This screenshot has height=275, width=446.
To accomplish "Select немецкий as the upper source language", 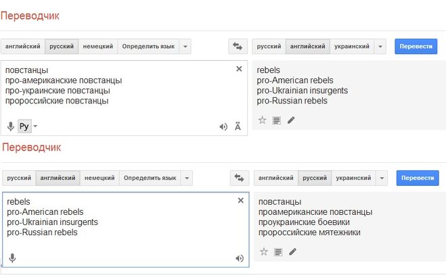I will pos(97,47).
